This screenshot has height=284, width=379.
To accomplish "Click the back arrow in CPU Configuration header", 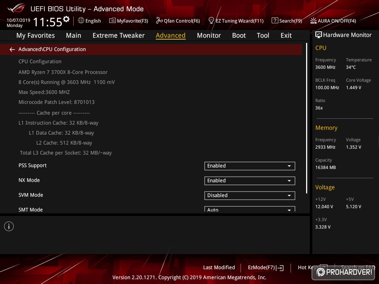I will 12,50.
